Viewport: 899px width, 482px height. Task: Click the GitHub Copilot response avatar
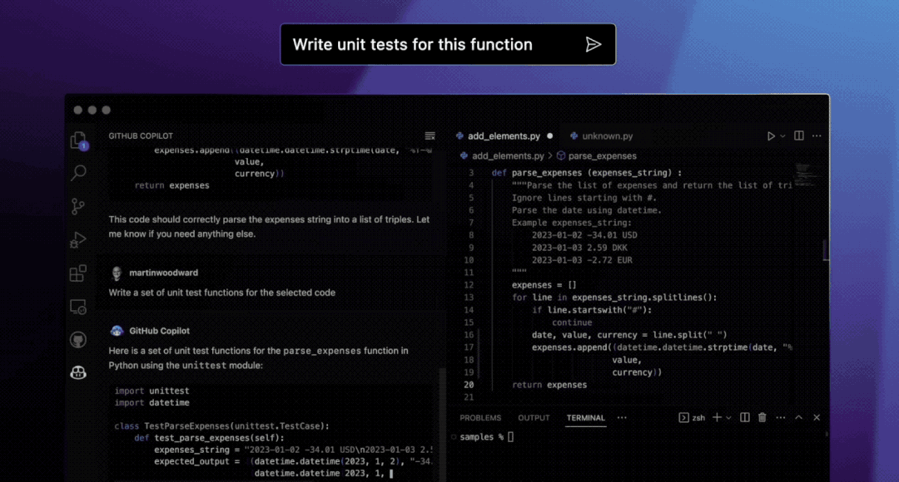pos(117,331)
